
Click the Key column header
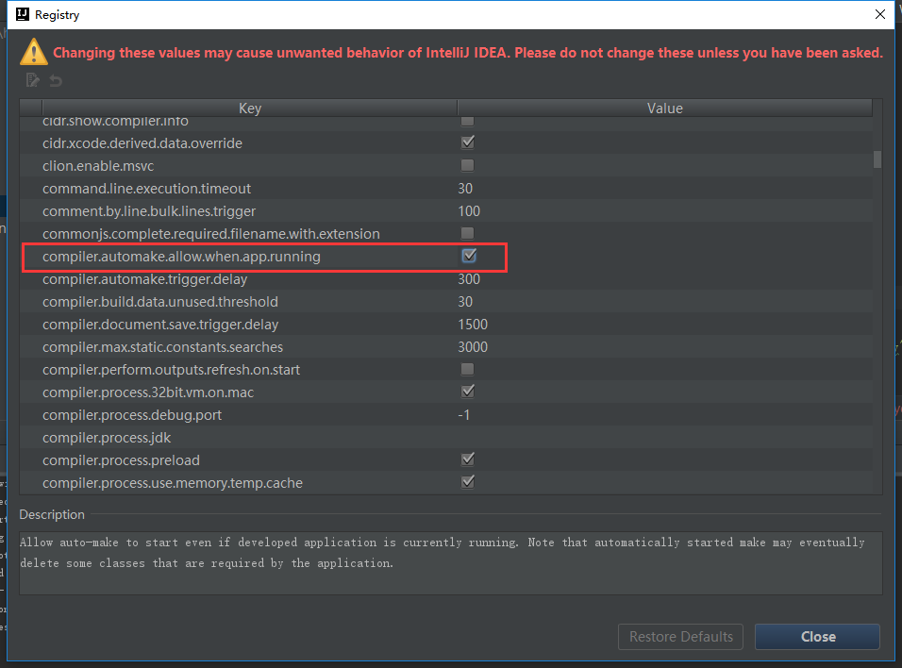click(x=249, y=109)
